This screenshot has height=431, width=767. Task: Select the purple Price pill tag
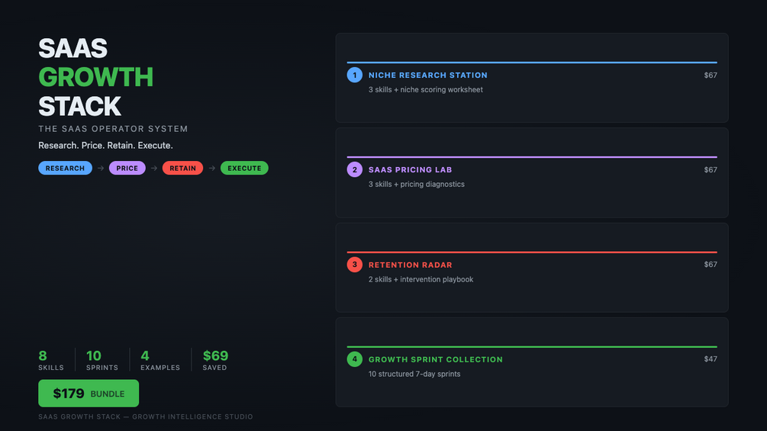pyautogui.click(x=127, y=169)
